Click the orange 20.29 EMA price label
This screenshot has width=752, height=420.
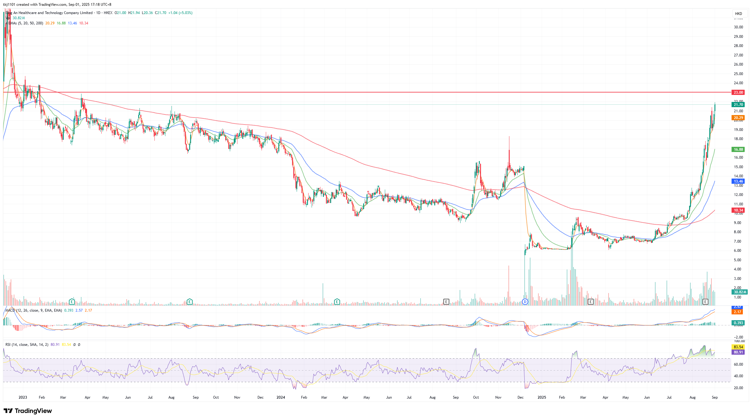tap(738, 118)
